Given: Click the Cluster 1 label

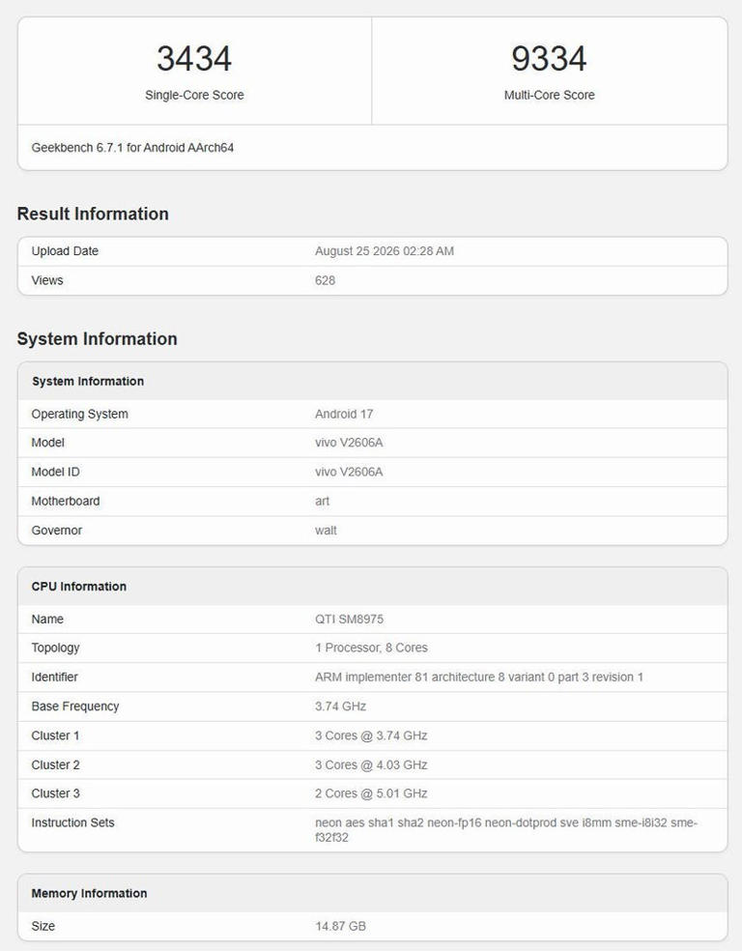Looking at the screenshot, I should pos(55,735).
